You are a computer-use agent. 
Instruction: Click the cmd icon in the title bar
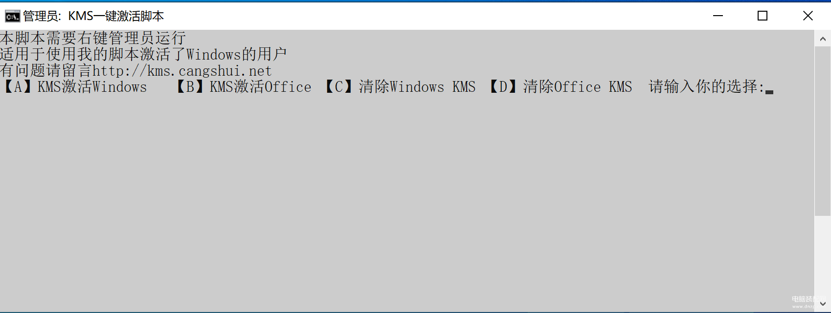12,16
